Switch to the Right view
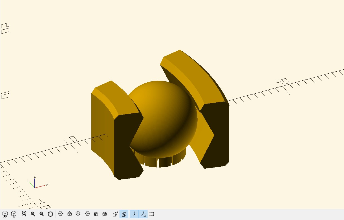The height and width of the screenshot is (220, 344). coord(61,214)
